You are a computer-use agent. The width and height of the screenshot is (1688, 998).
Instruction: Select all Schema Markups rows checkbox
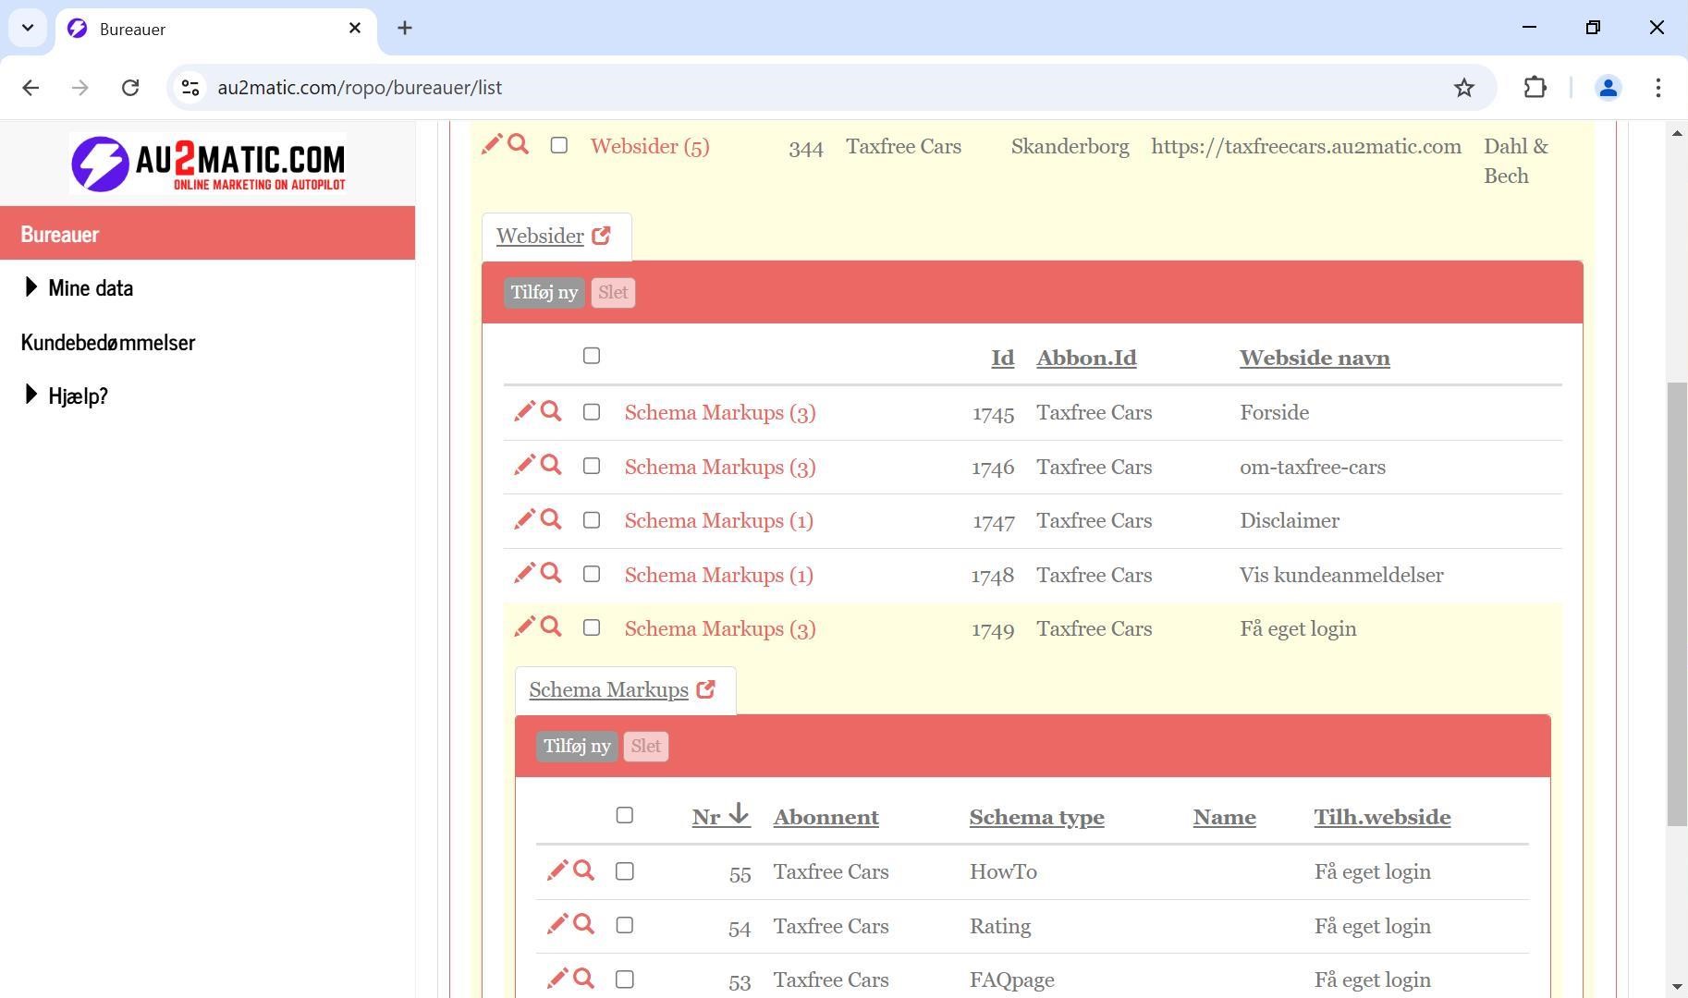(625, 815)
